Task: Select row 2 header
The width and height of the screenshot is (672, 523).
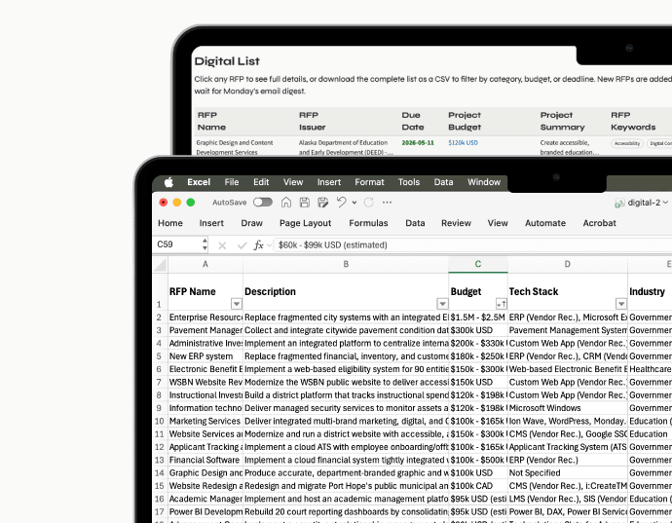Action: [159, 318]
